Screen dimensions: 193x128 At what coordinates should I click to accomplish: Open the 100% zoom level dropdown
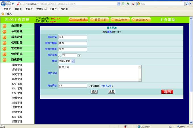[187, 127]
